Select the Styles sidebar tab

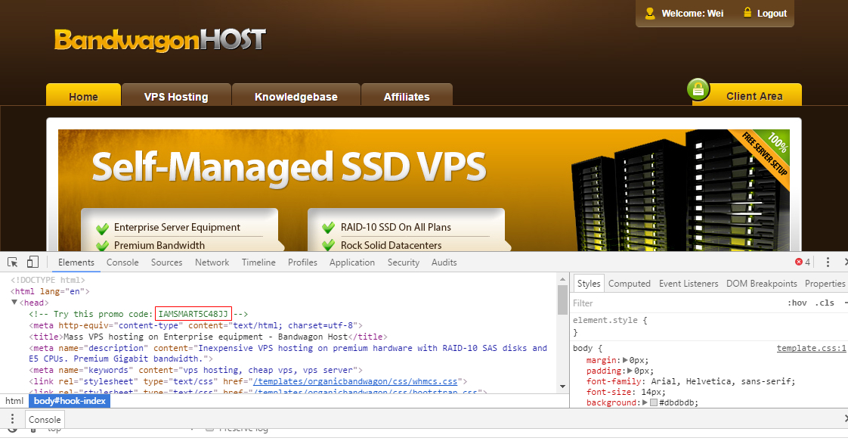589,284
